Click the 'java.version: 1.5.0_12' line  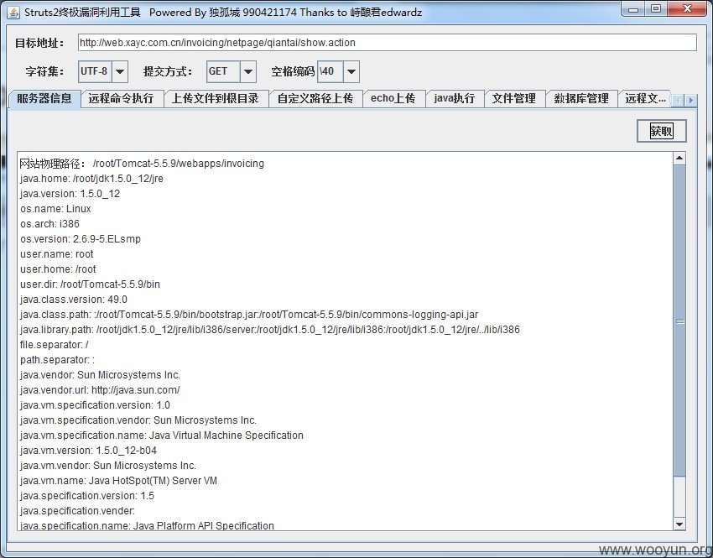click(x=70, y=194)
